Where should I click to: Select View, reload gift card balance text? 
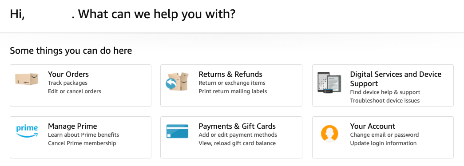pyautogui.click(x=237, y=143)
